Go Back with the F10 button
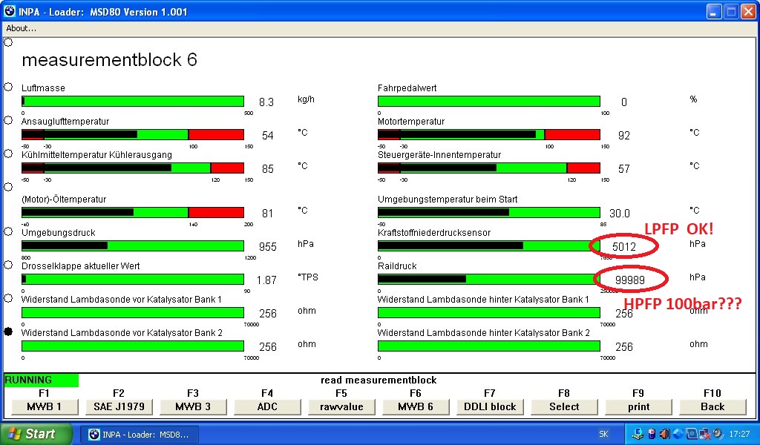This screenshot has height=445, width=760. pyautogui.click(x=712, y=406)
